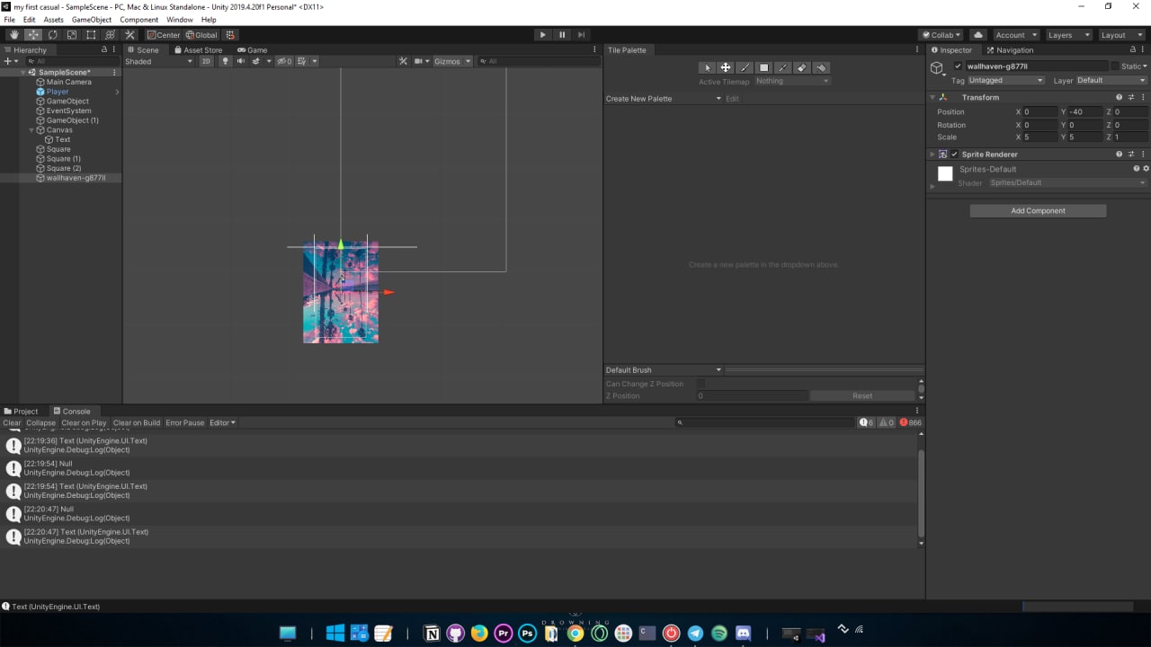Viewport: 1151px width, 647px height.
Task: Select the Tile Palette picker tool
Action: 782,67
